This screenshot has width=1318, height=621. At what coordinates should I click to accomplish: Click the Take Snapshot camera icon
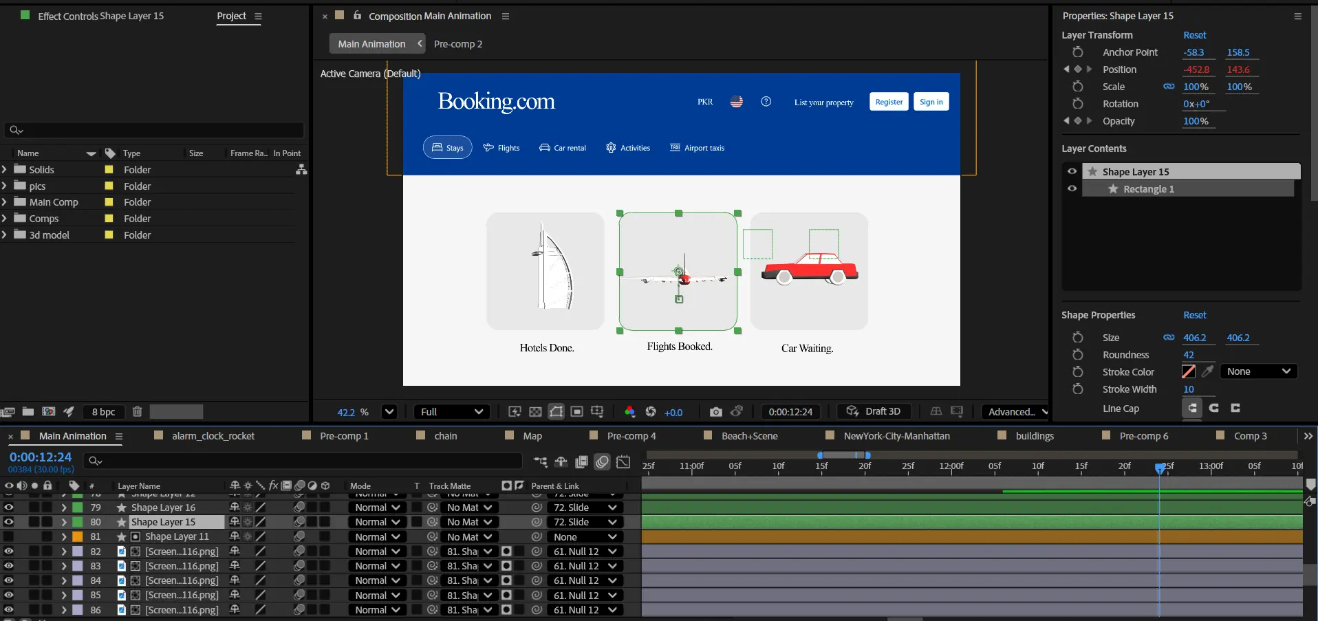(x=715, y=412)
